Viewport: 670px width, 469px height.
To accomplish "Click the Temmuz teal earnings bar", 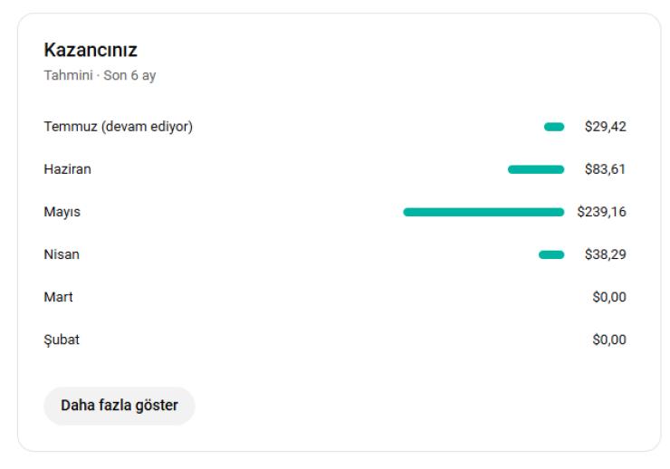I will pyautogui.click(x=554, y=127).
